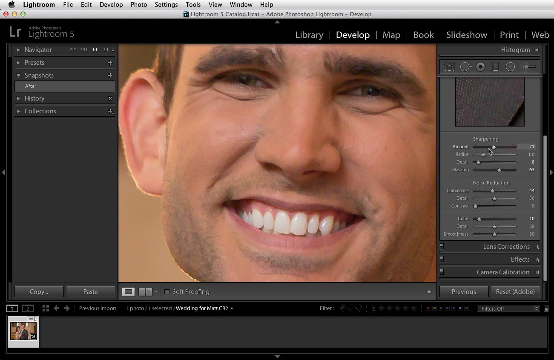Set Navigator zoom to 1:1

click(x=95, y=50)
